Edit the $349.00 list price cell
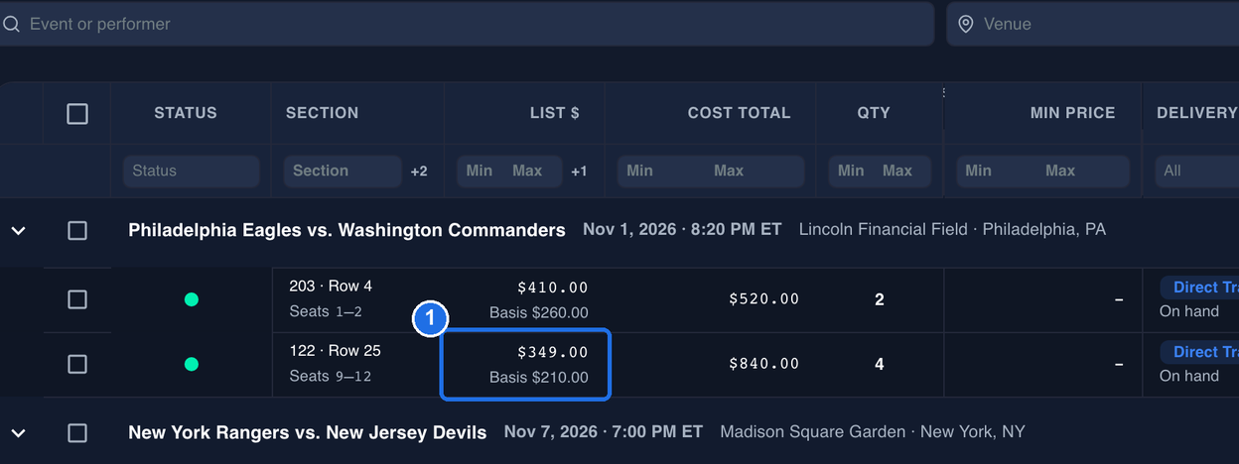Image resolution: width=1239 pixels, height=464 pixels. [x=525, y=365]
